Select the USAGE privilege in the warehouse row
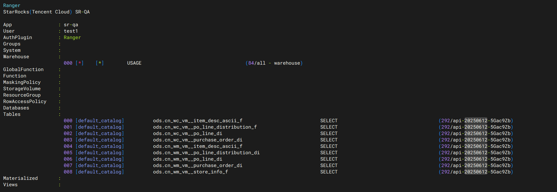This screenshot has height=192, width=557. pyautogui.click(x=134, y=63)
